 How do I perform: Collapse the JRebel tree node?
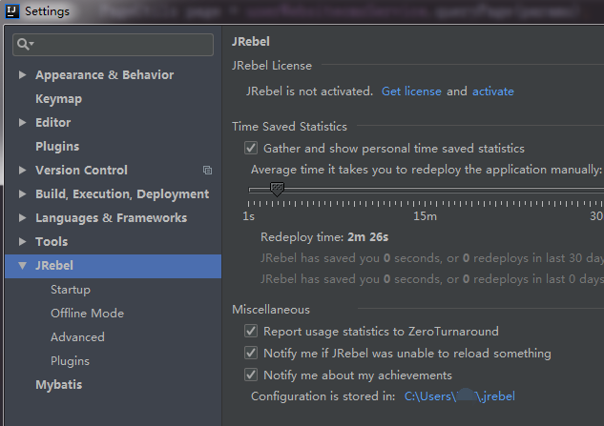pyautogui.click(x=23, y=266)
